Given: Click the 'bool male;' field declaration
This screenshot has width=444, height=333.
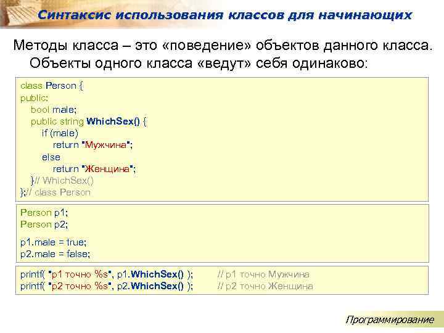Looking at the screenshot, I should [54, 110].
